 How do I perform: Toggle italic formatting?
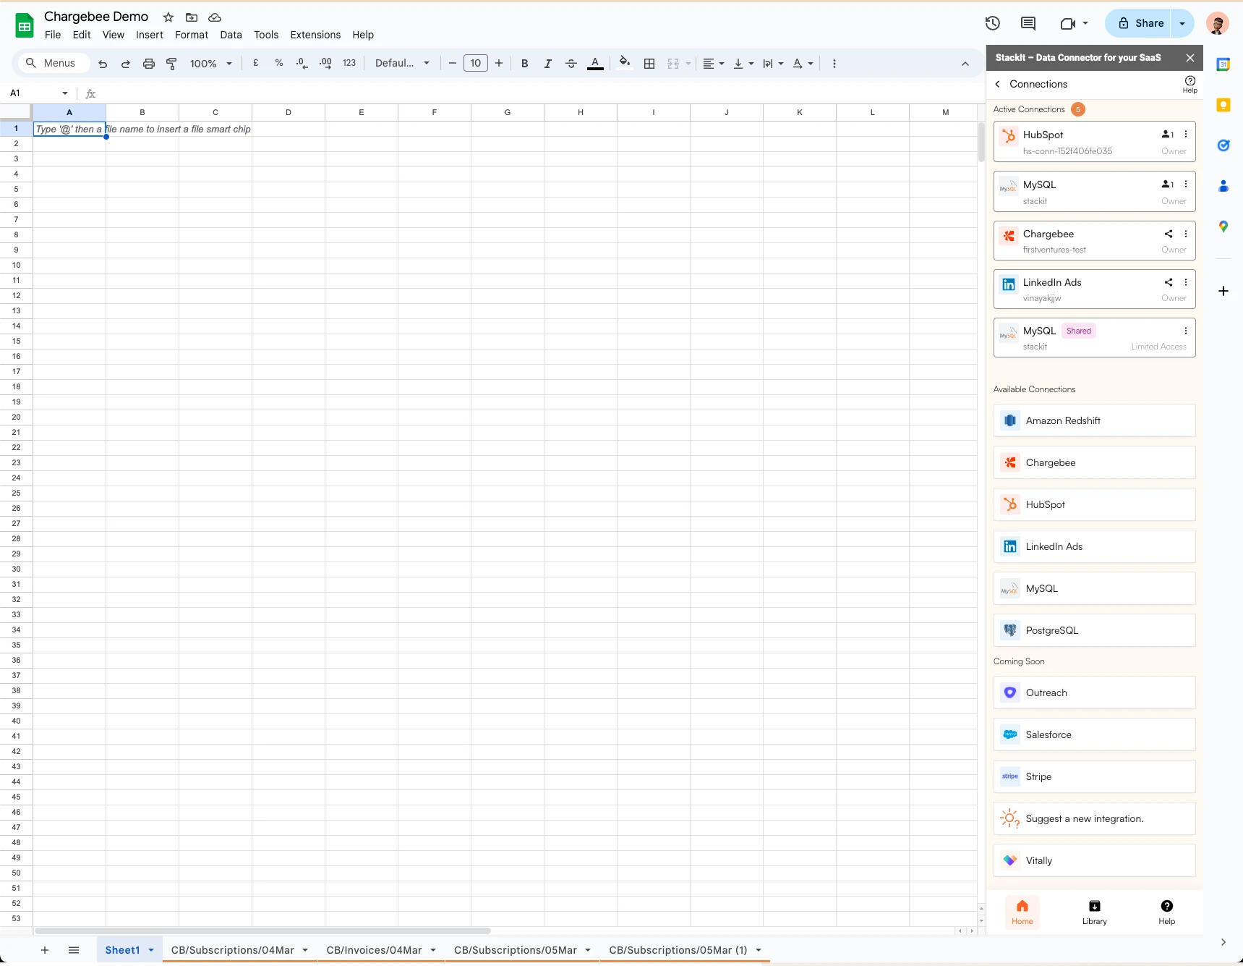click(548, 64)
